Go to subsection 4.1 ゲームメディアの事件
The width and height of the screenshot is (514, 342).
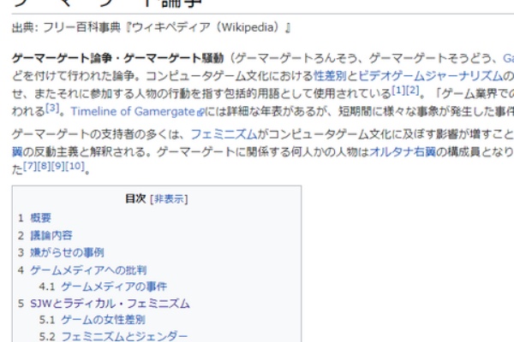(113, 286)
